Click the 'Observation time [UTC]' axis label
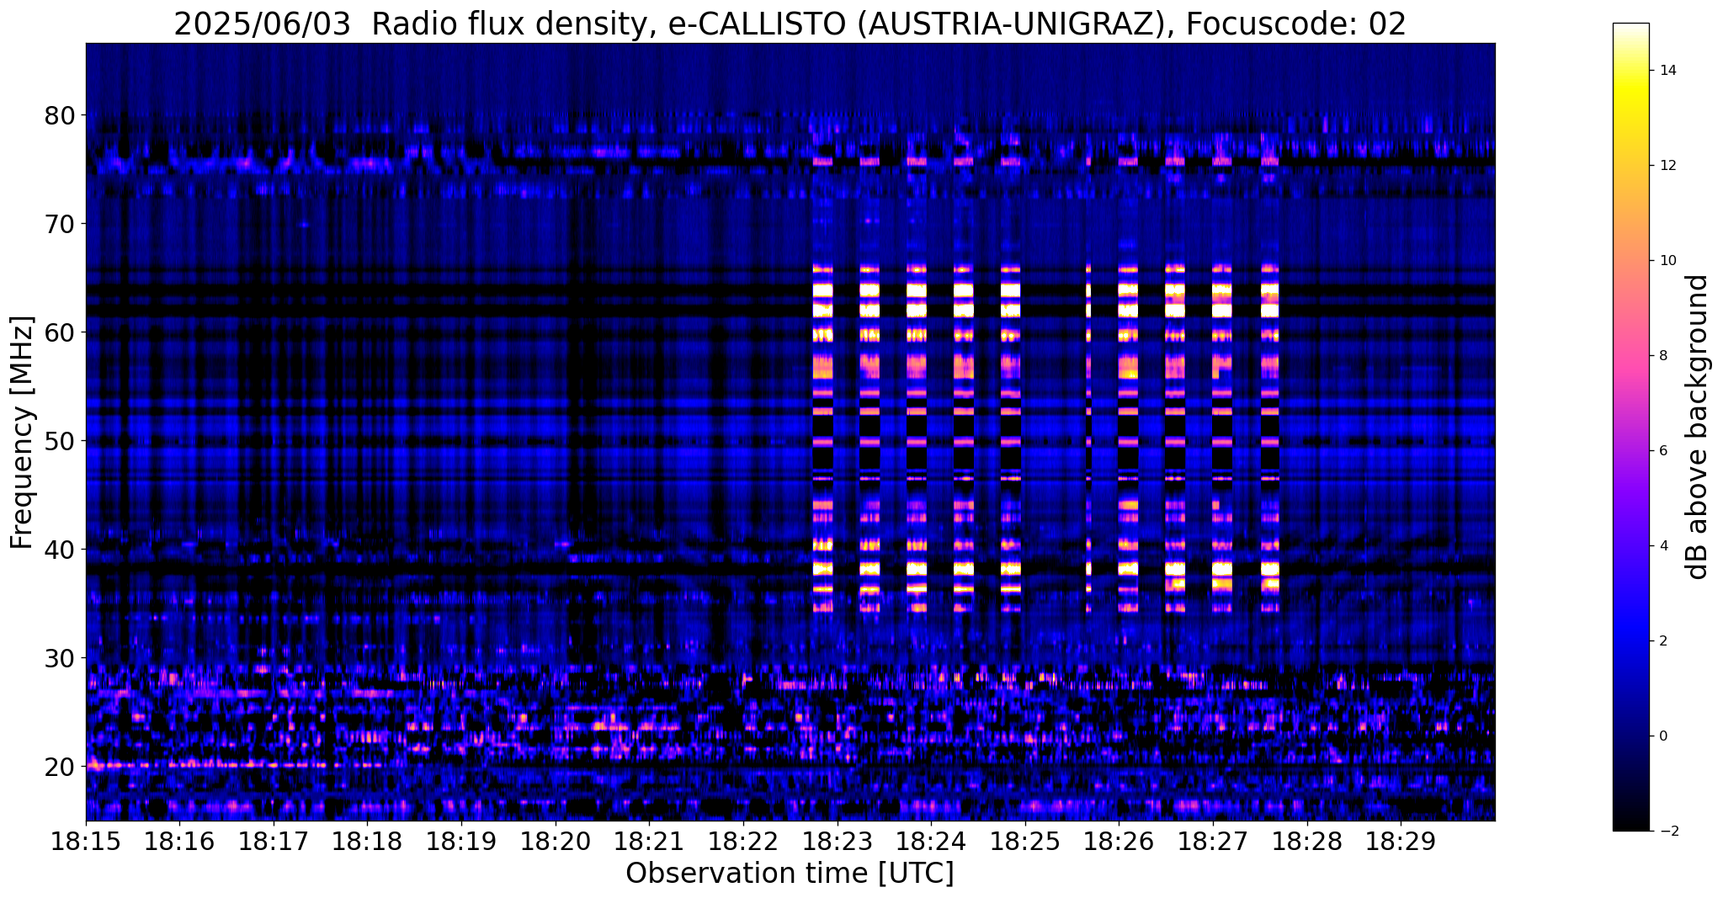This screenshot has width=1723, height=898. pyautogui.click(x=790, y=874)
